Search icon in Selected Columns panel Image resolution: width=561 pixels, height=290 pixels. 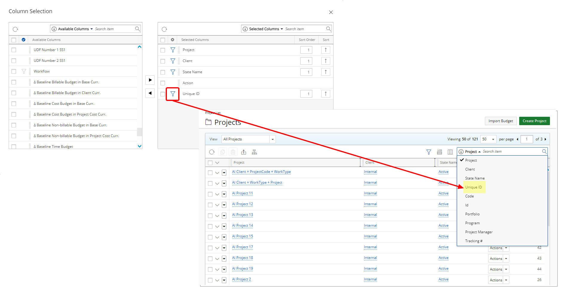coord(328,29)
